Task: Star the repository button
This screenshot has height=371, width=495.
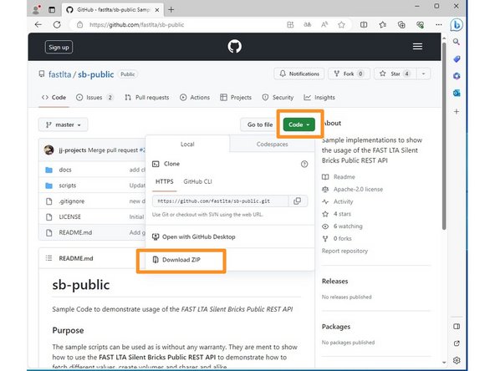Action: [395, 74]
